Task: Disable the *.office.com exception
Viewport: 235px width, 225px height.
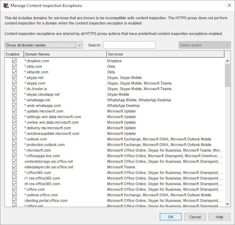Action: point(14,189)
